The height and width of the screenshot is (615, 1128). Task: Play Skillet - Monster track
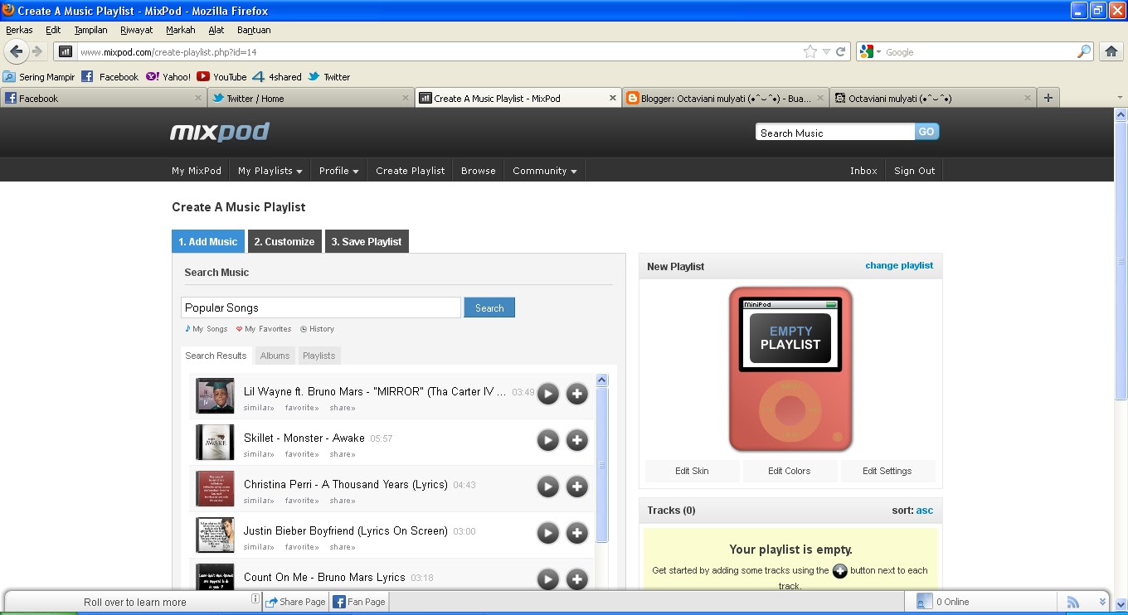[x=547, y=440]
